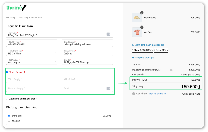The image size is (208, 132).
Task: Focus the Họ và tên field
Action: point(59,34)
